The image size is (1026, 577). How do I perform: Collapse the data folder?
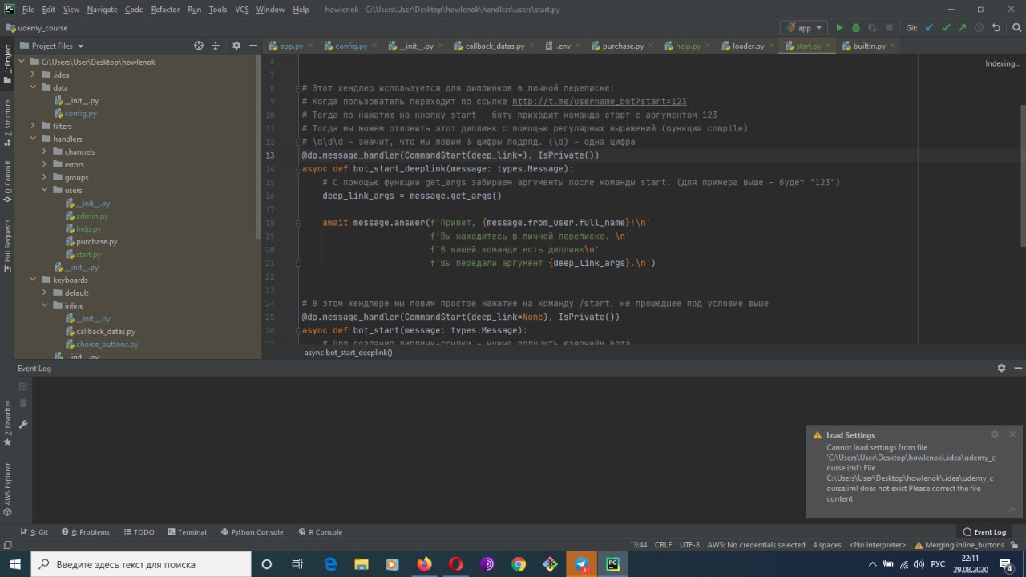[34, 87]
